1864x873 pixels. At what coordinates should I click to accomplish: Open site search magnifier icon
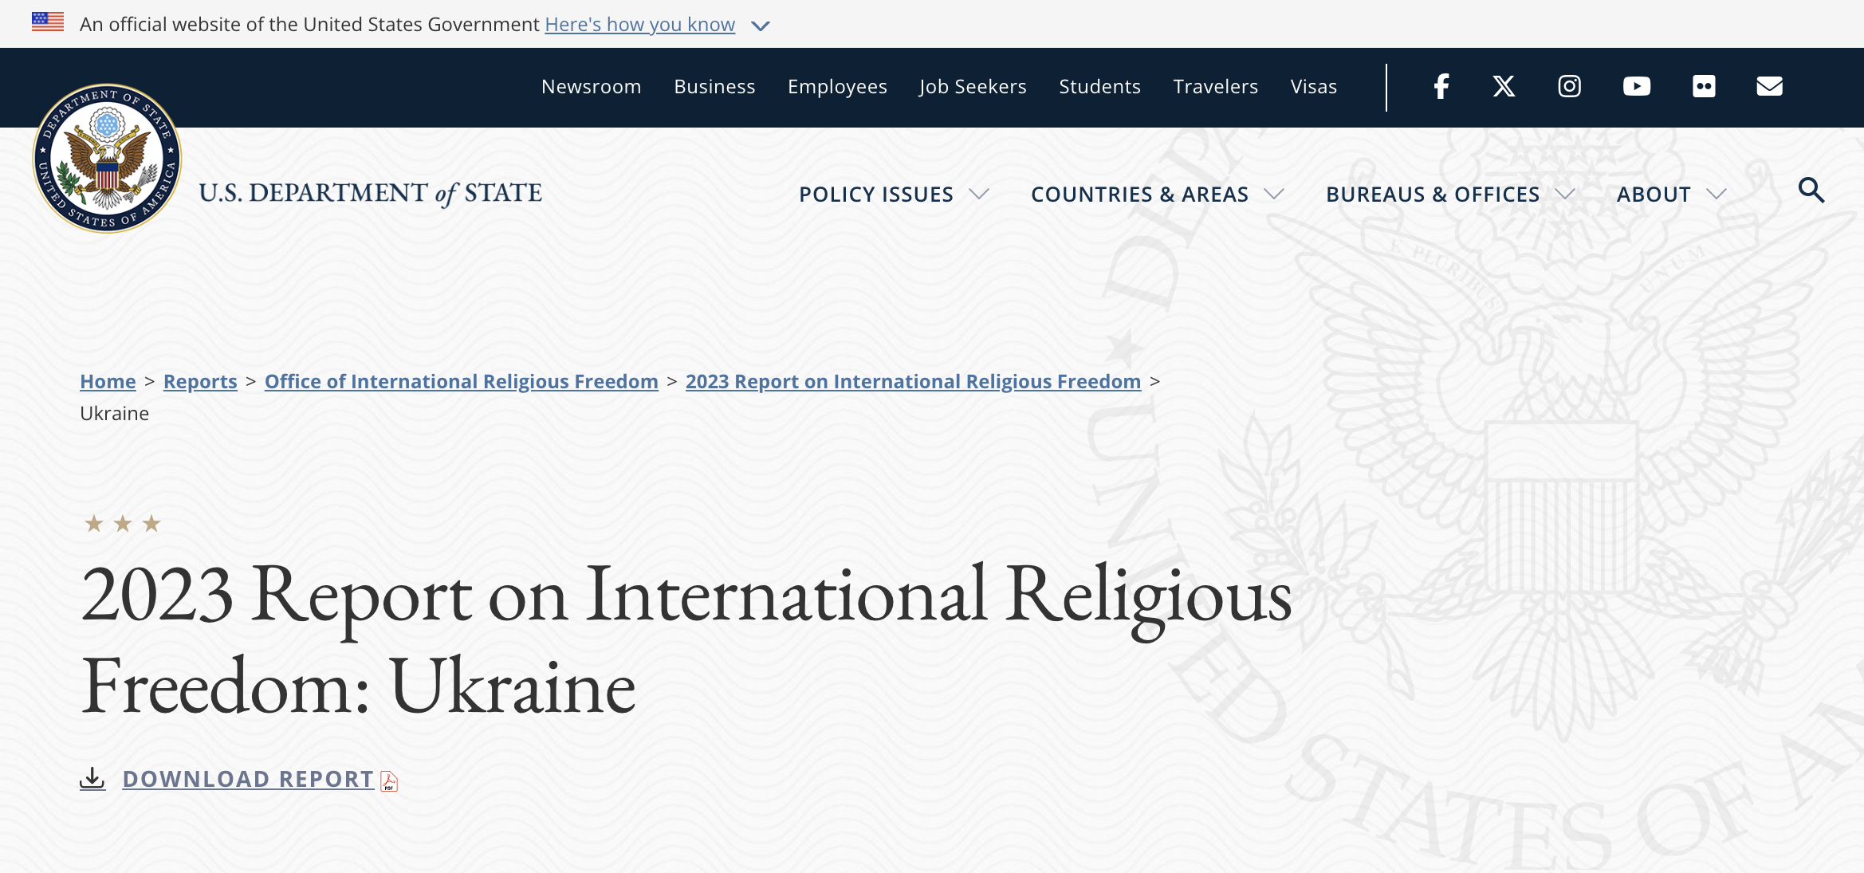pos(1811,191)
